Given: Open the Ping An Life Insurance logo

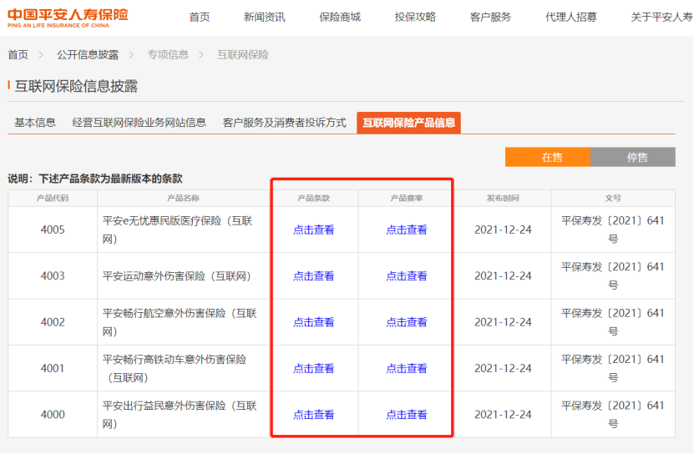Looking at the screenshot, I should click(68, 18).
